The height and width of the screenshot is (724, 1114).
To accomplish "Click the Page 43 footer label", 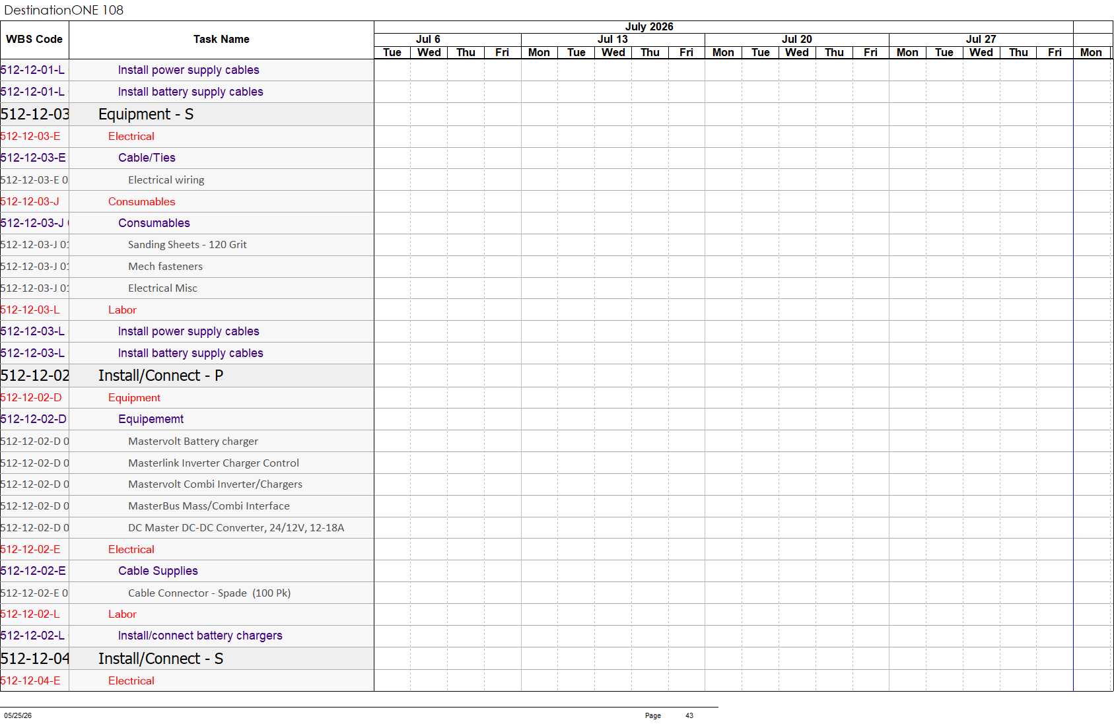I will click(669, 715).
